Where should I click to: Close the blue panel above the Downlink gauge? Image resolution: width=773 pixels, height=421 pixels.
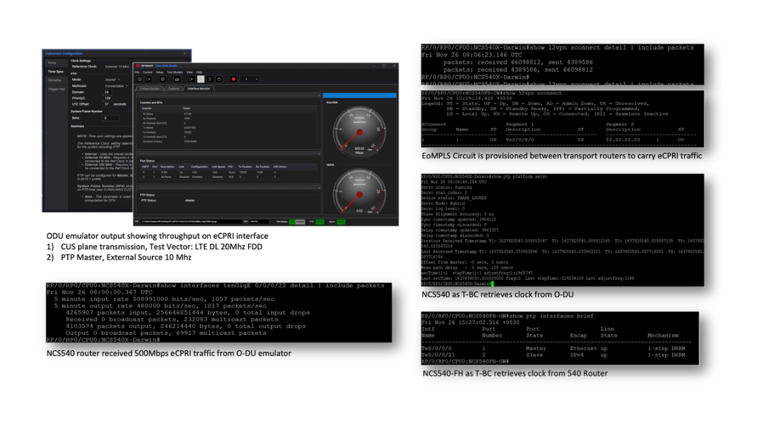coord(393,95)
